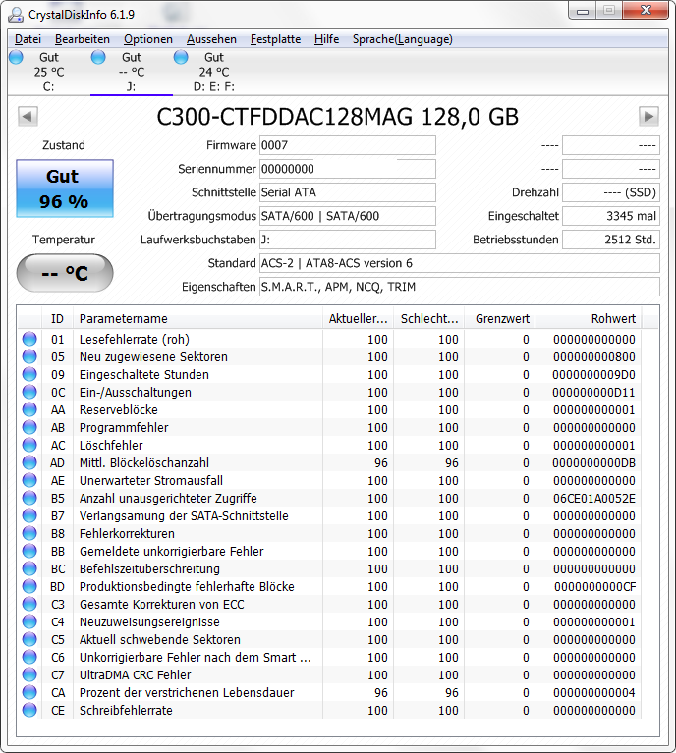This screenshot has width=676, height=753.
Task: Sort by ID column header
Action: (x=57, y=319)
